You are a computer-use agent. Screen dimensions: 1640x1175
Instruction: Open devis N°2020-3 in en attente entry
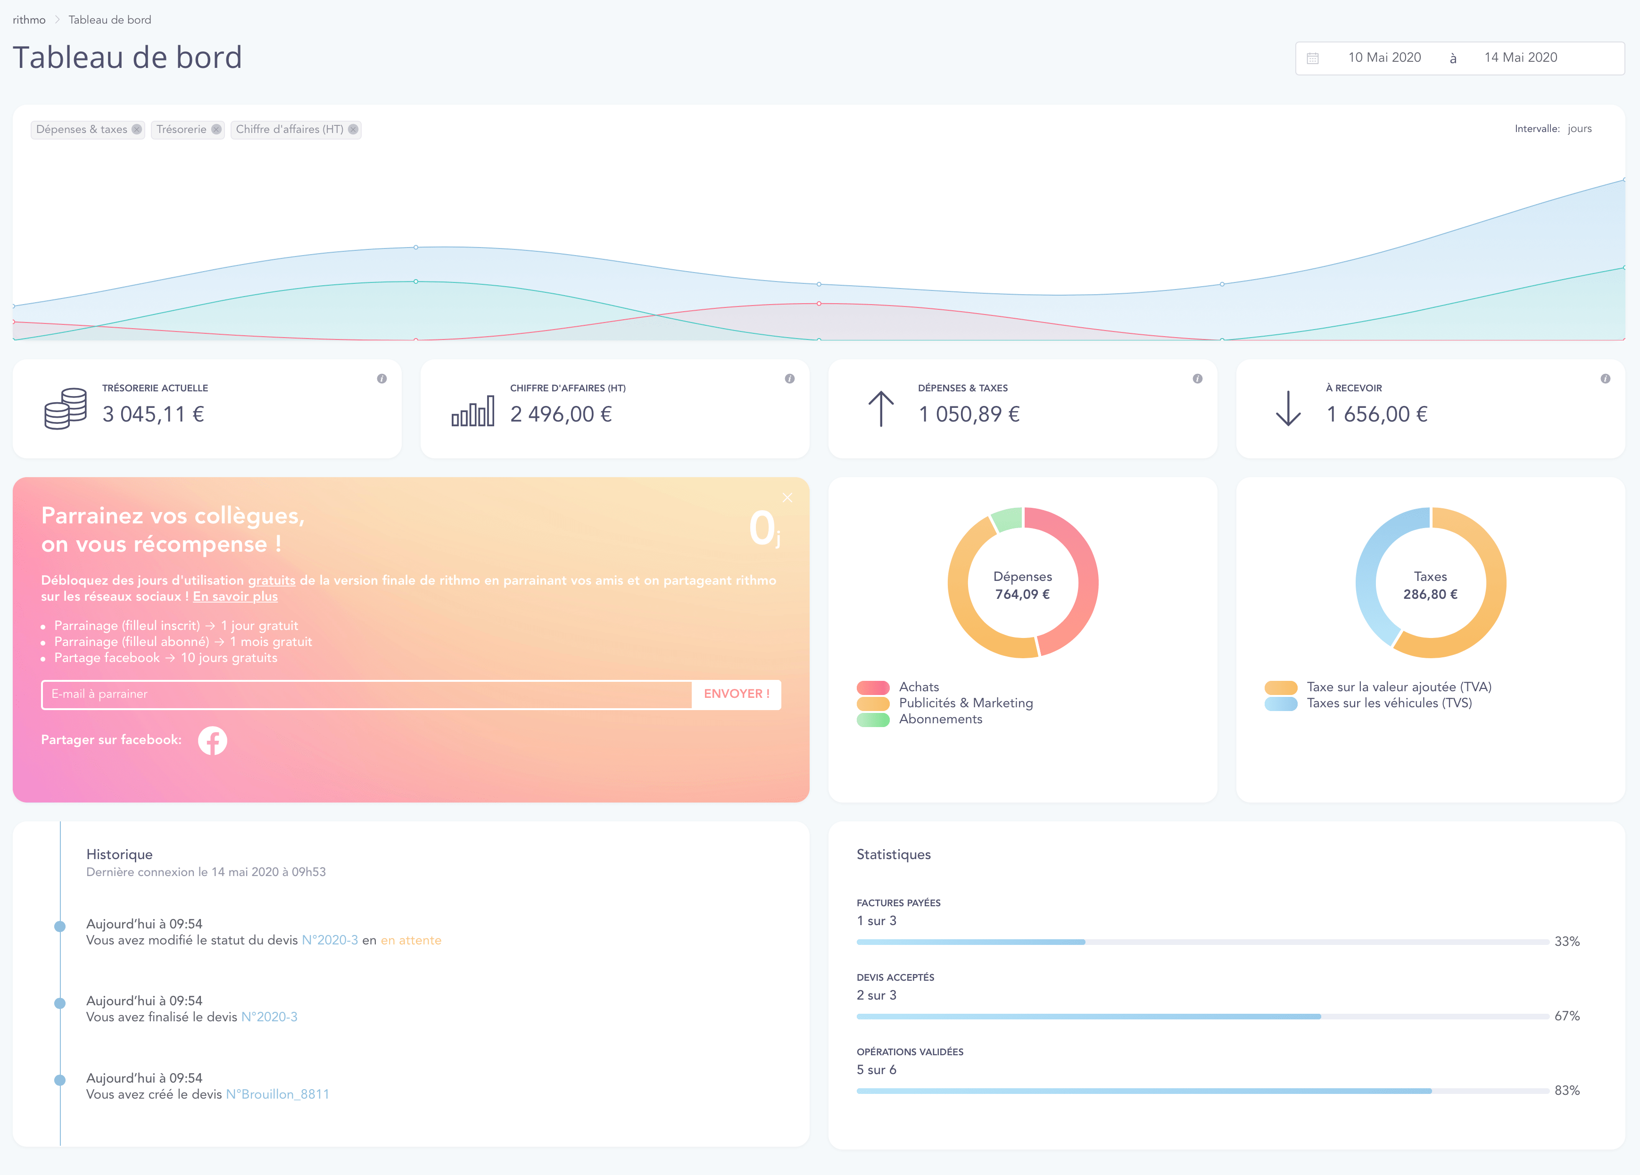click(x=330, y=940)
